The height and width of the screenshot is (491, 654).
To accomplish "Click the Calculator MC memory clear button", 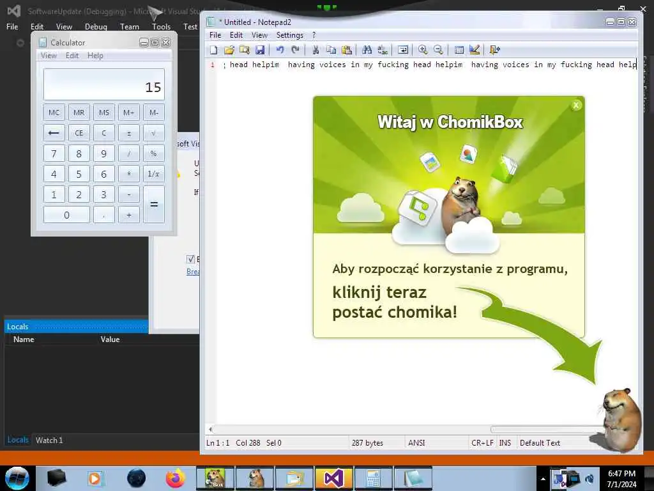I will click(x=54, y=113).
